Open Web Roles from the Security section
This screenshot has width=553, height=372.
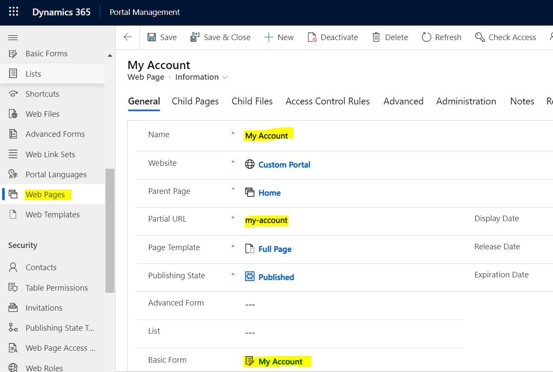coord(44,366)
